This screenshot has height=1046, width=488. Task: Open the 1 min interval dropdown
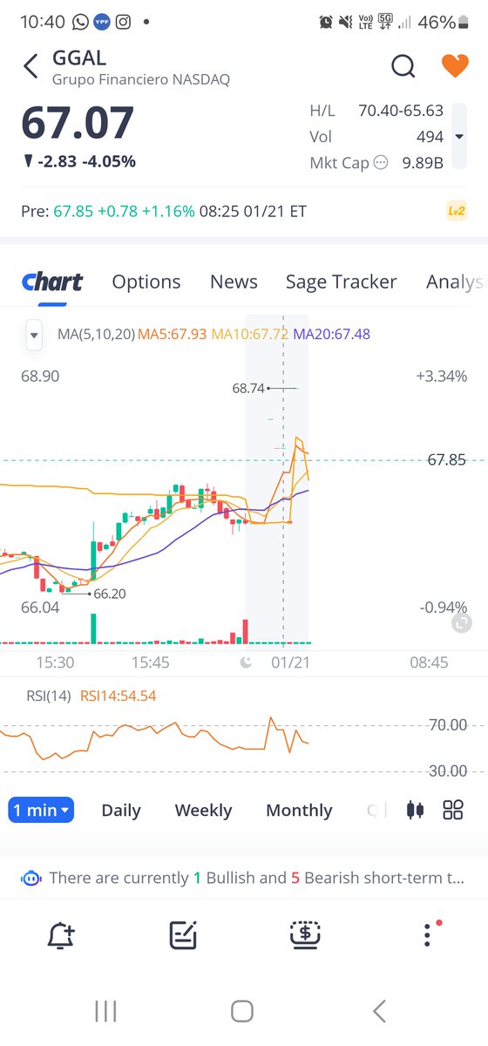click(x=41, y=810)
